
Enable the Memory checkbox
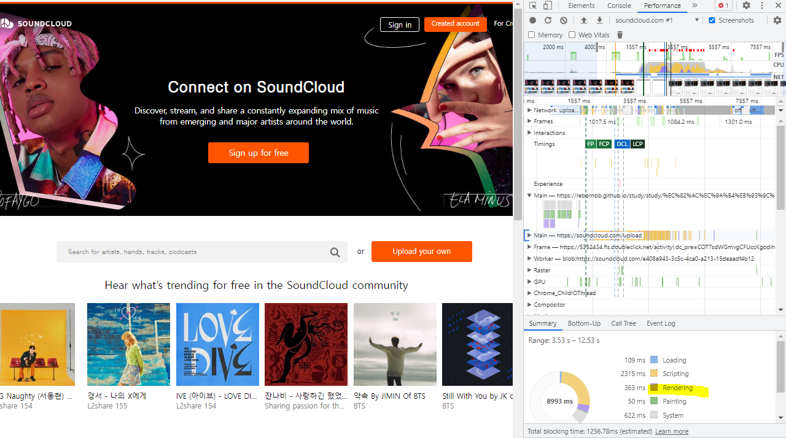[532, 35]
